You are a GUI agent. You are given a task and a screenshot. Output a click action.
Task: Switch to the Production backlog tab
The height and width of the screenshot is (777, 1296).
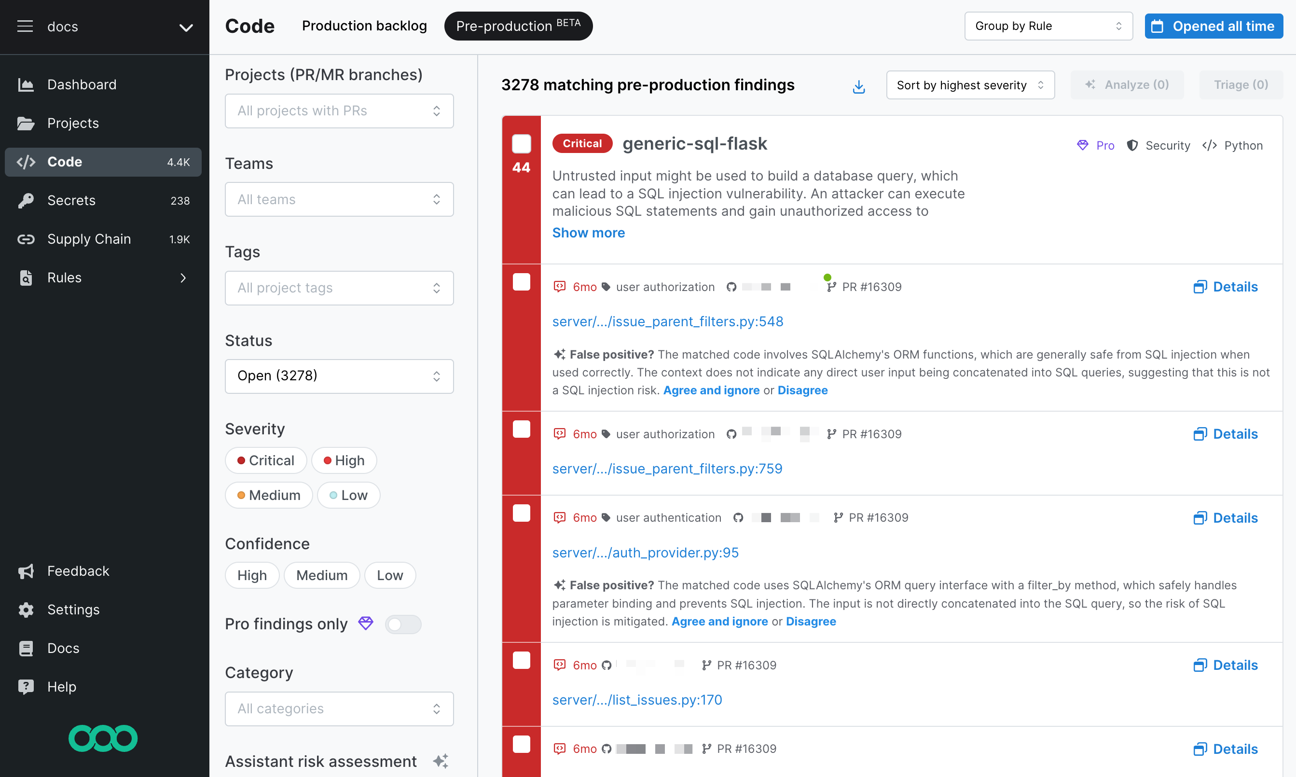point(364,26)
